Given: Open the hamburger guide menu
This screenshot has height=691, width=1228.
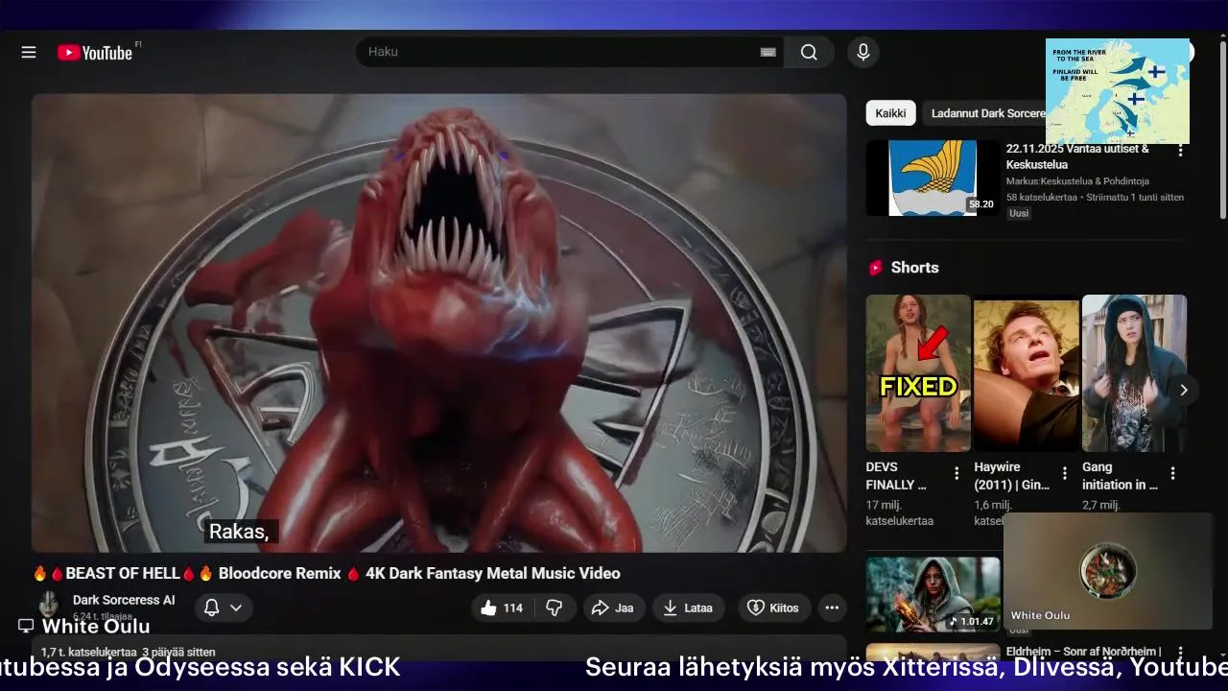Looking at the screenshot, I should click(x=29, y=52).
